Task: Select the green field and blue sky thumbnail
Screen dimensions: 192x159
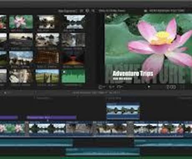Action: coord(47,76)
